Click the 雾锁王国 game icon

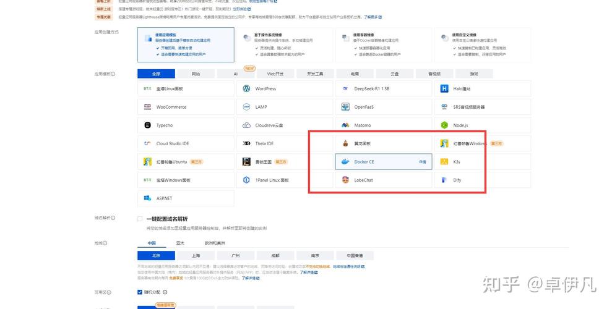[246, 162]
